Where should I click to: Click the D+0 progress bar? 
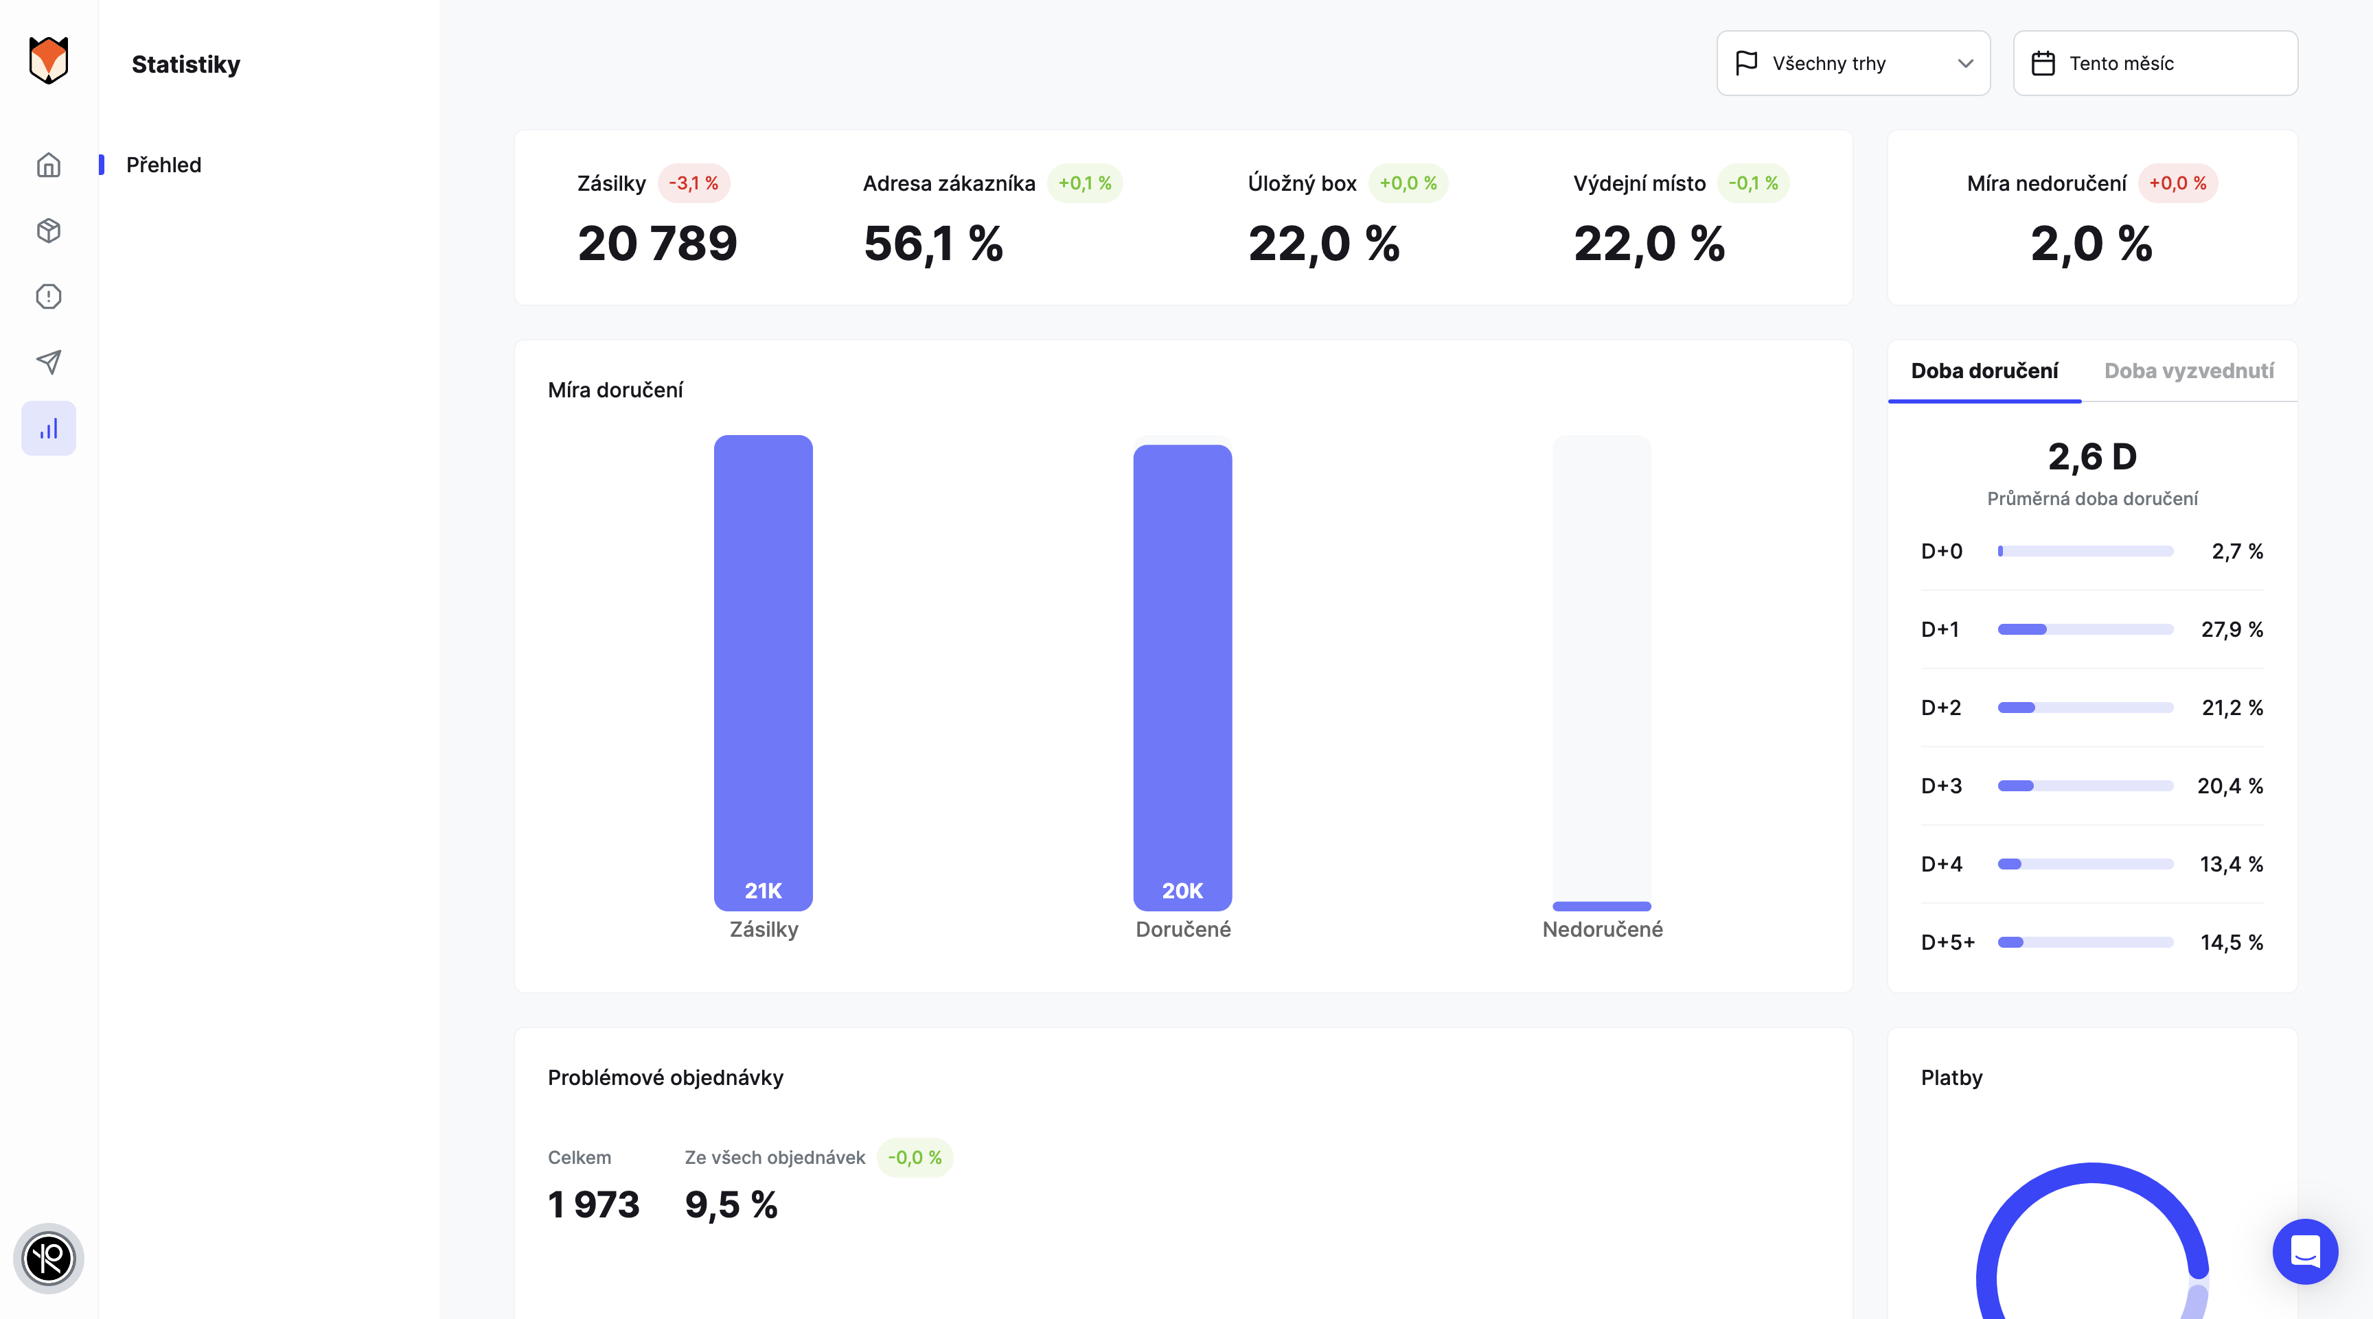click(2085, 551)
